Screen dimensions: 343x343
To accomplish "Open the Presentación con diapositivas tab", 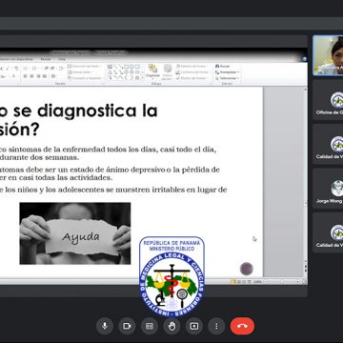I will tap(16, 59).
